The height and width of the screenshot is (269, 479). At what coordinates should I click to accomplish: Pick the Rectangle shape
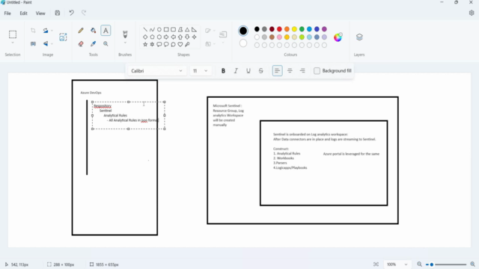click(x=166, y=30)
